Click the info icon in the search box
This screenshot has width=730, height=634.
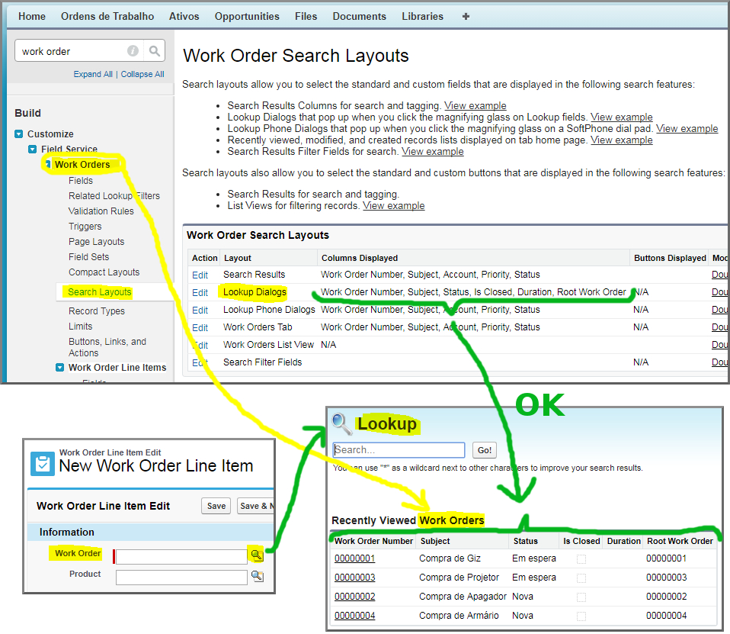click(133, 51)
